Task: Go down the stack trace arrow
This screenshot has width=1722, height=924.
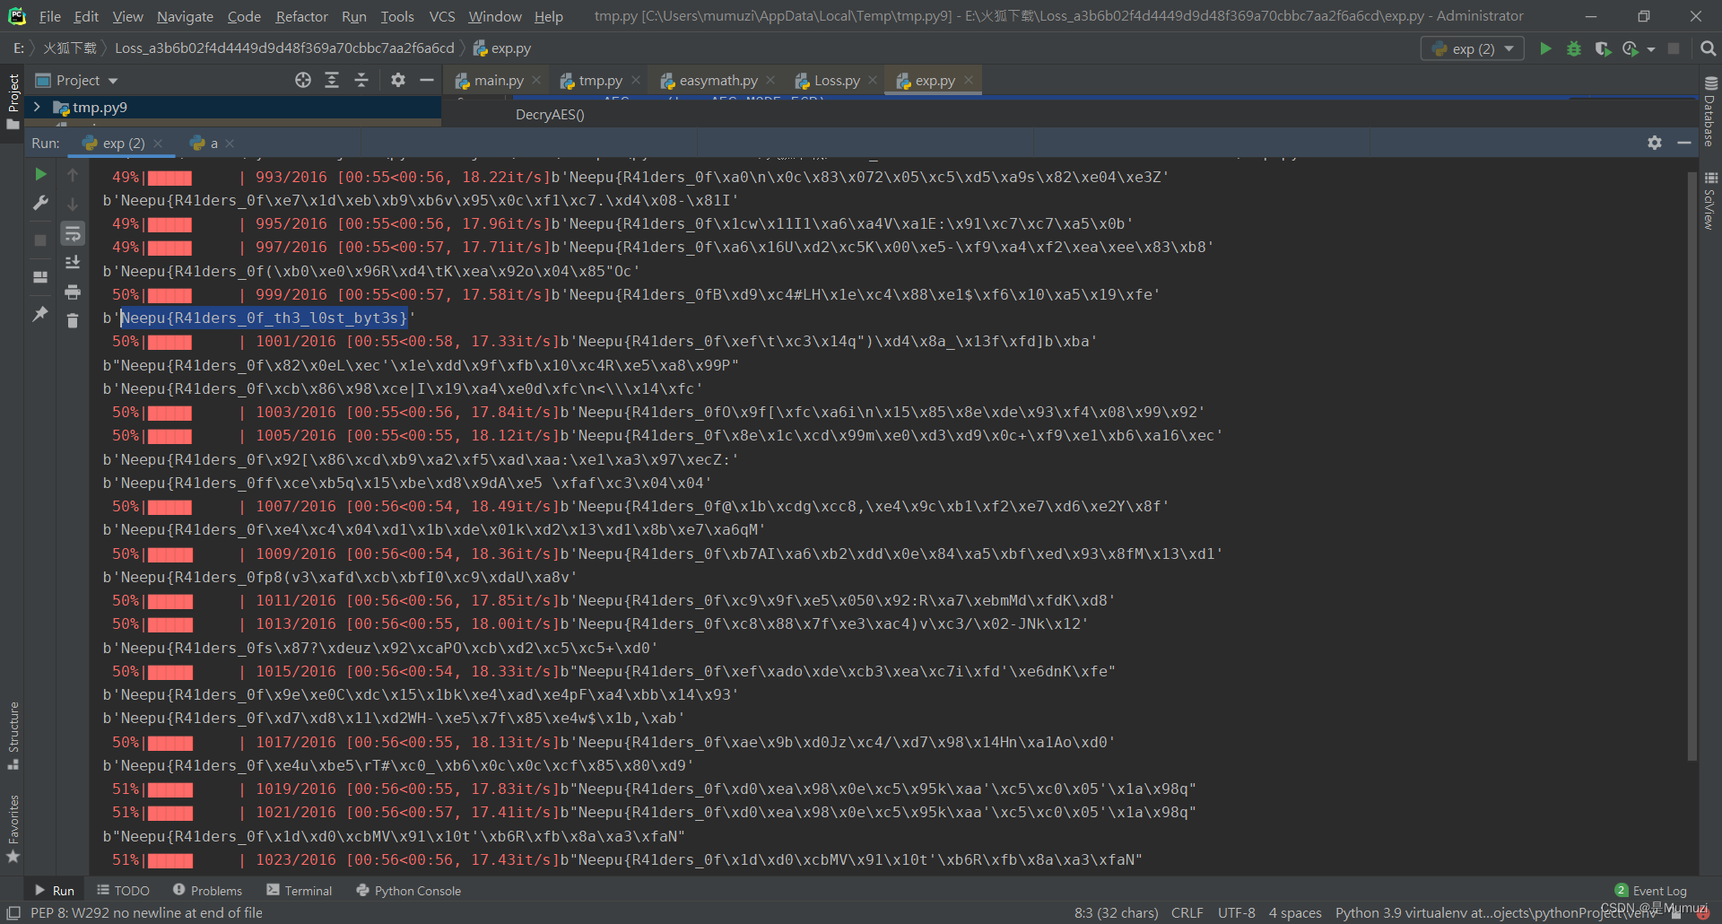Action: (73, 205)
